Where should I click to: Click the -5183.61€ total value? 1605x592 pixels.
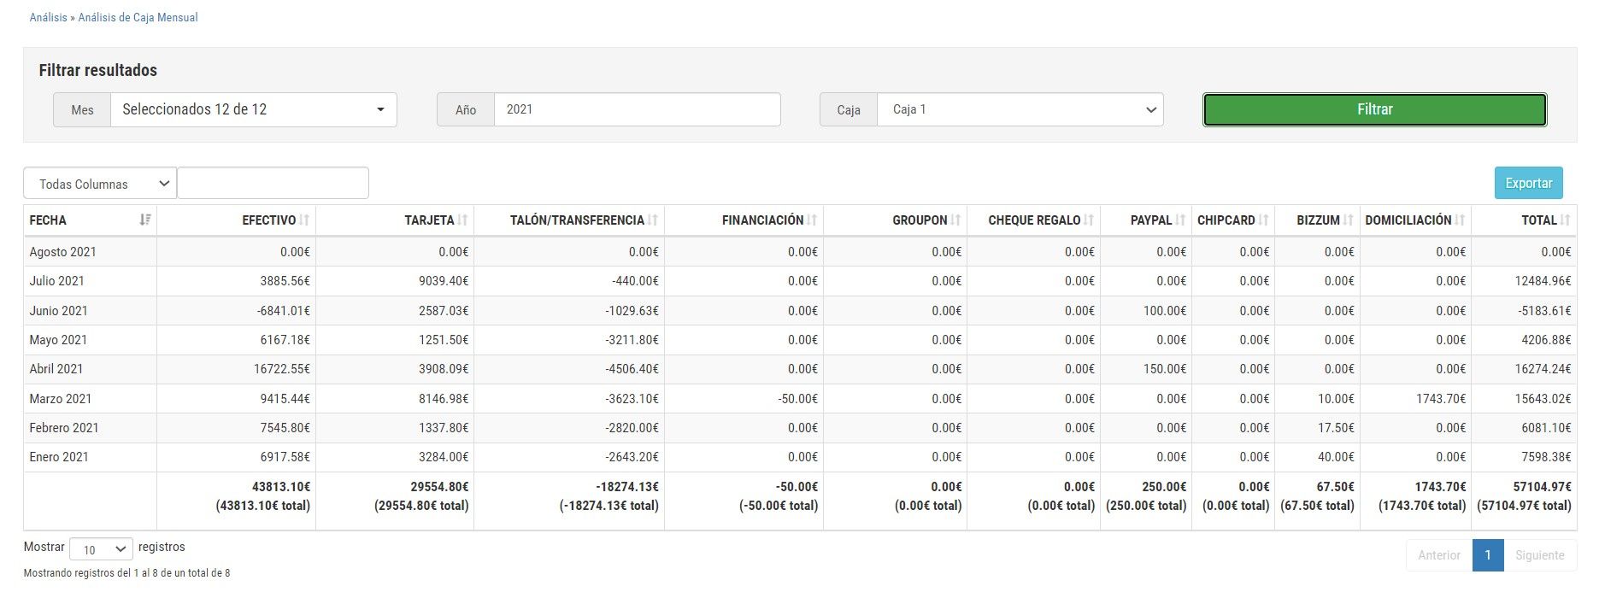click(x=1544, y=311)
